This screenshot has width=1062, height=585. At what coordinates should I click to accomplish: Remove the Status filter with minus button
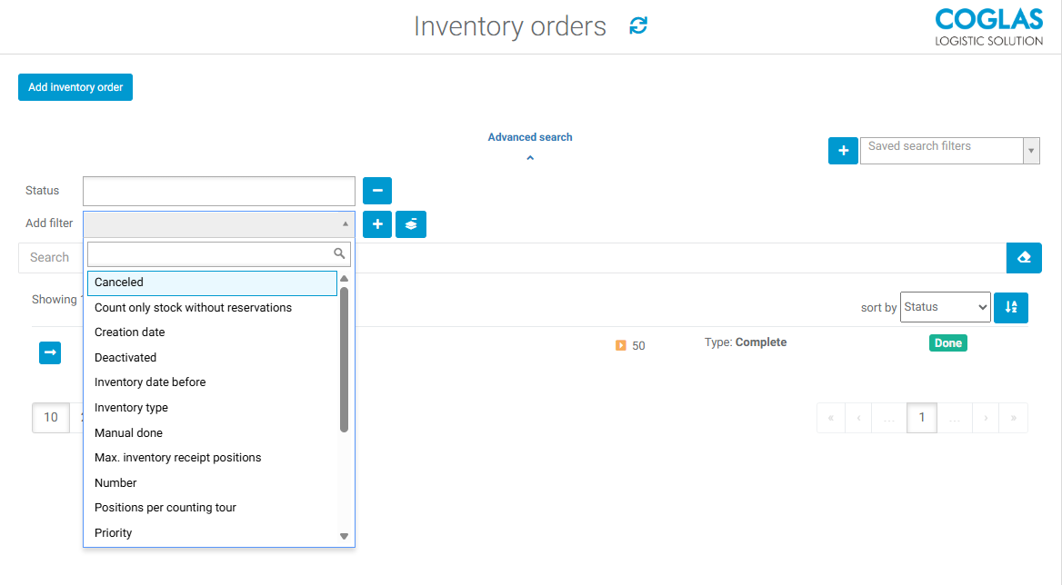click(x=377, y=191)
